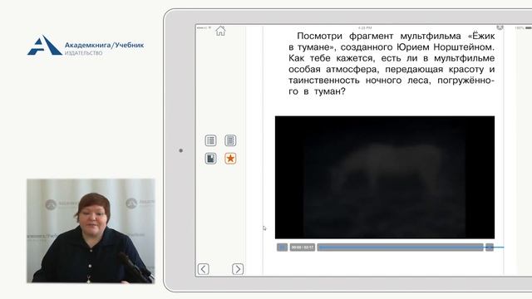Go to the home screen icon

point(220,31)
